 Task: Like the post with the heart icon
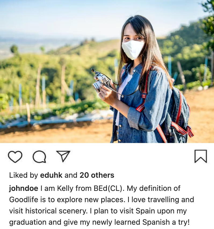[x=15, y=157]
